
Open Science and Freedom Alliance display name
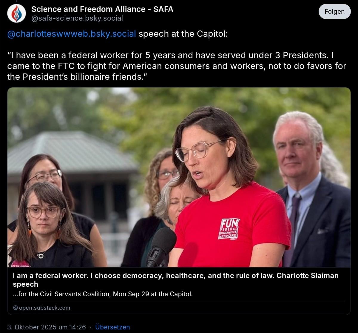pyautogui.click(x=102, y=9)
